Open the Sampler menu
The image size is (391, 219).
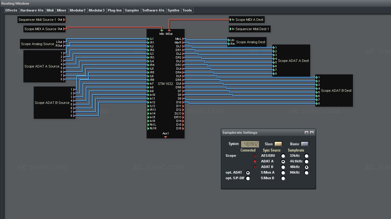pyautogui.click(x=132, y=10)
